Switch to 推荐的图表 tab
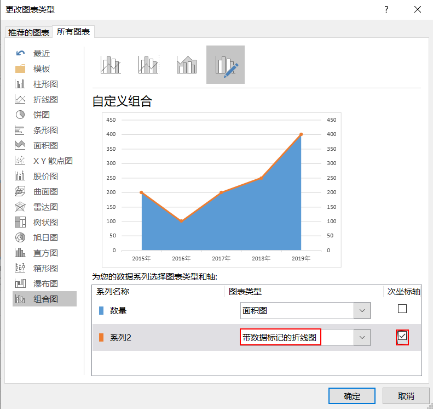This screenshot has width=433, height=409. click(28, 32)
